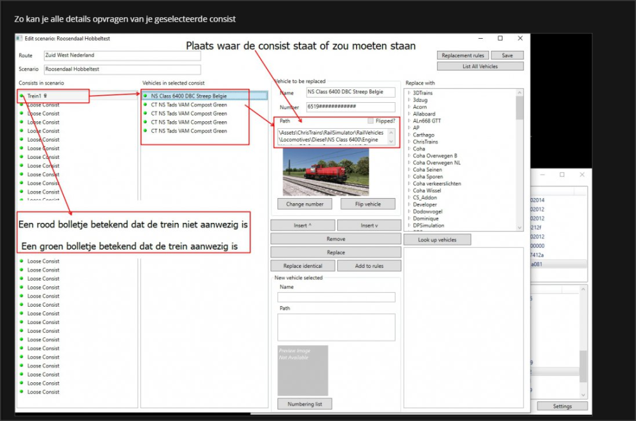The height and width of the screenshot is (421, 636).
Task: Expand the Coha Wissel node
Action: (408, 190)
